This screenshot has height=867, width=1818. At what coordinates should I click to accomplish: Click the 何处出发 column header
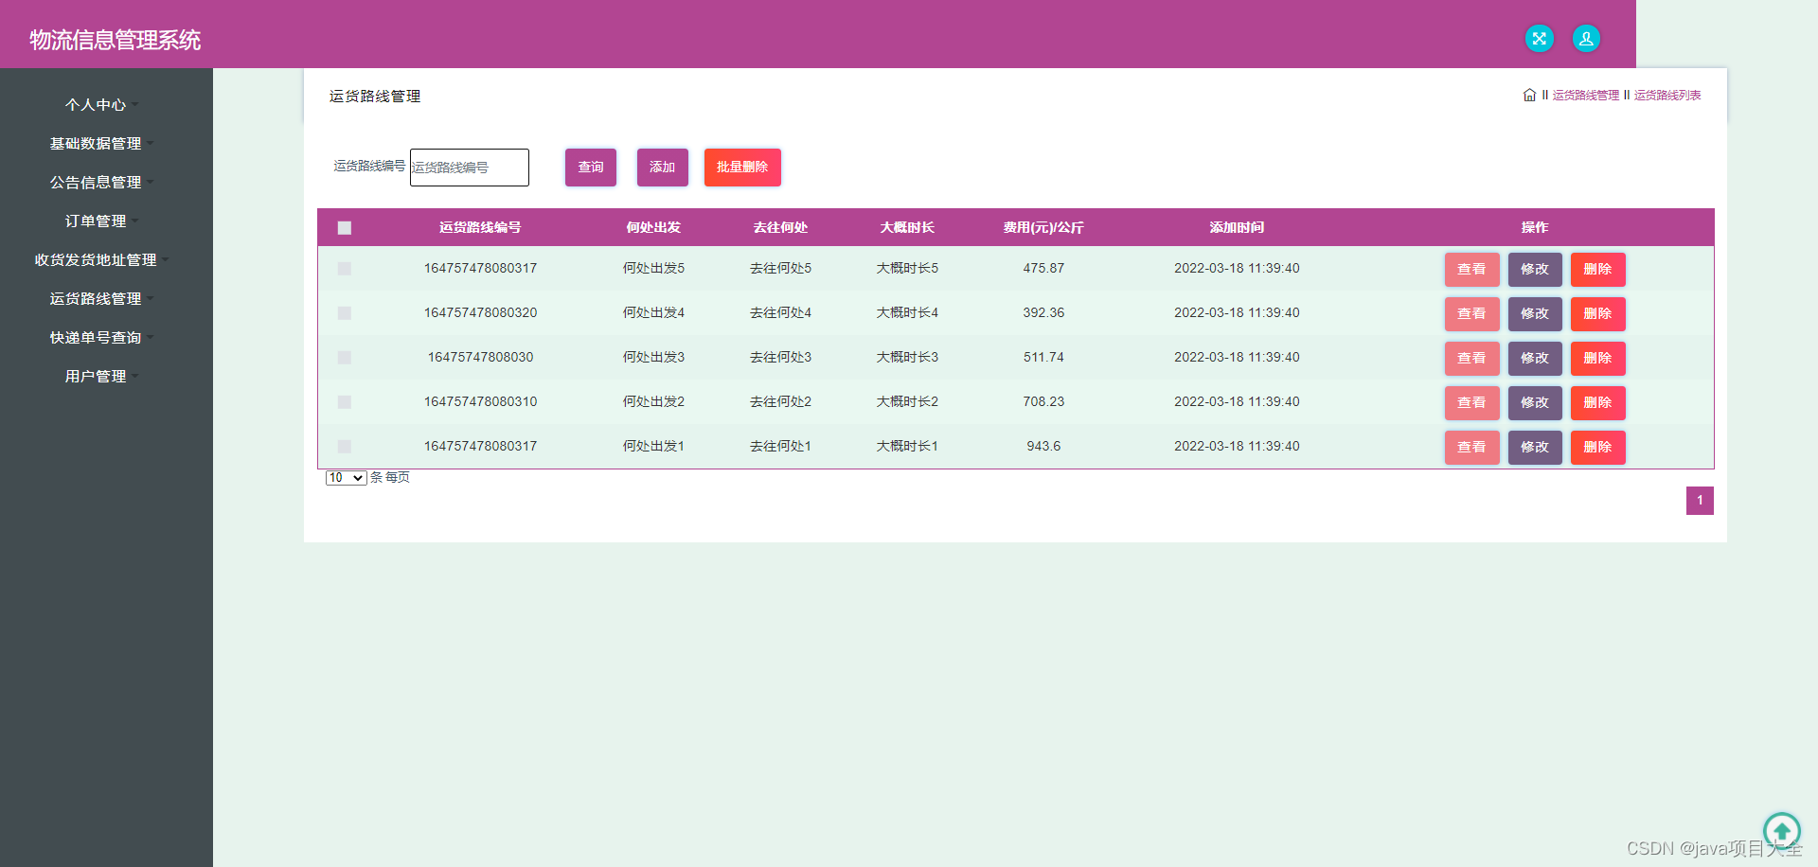click(x=653, y=227)
